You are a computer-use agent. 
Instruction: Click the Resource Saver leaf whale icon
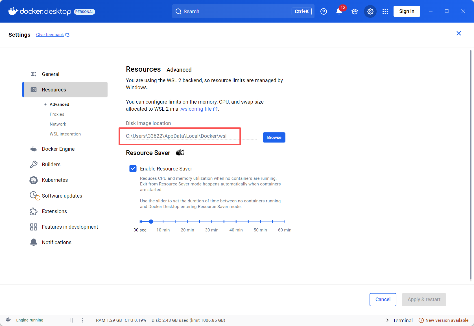[180, 152]
